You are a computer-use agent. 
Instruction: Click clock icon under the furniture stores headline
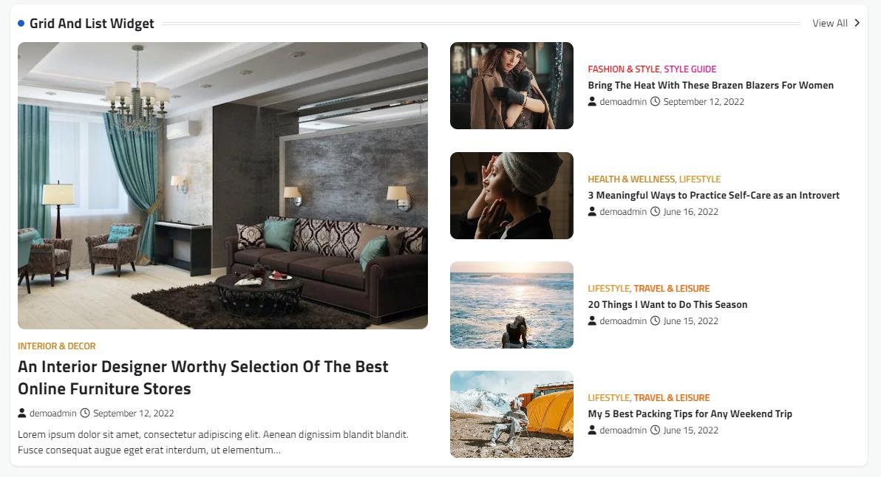(85, 413)
